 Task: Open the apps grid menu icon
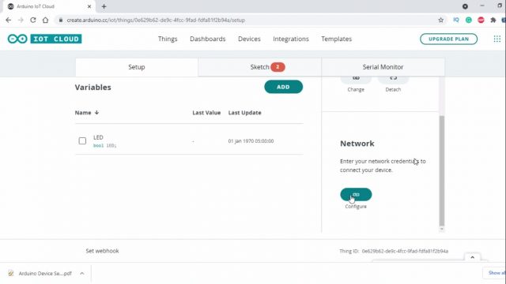(497, 39)
